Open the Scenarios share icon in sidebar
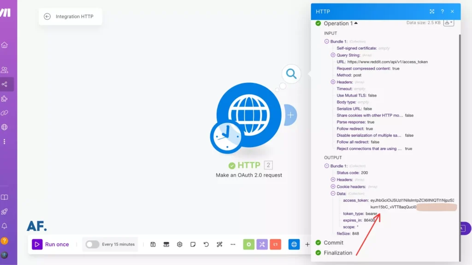The image size is (472, 265). tap(5, 85)
